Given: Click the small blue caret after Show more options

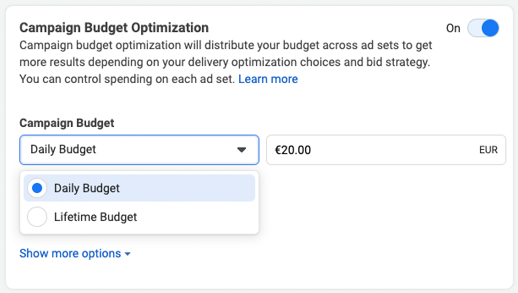Looking at the screenshot, I should point(127,254).
